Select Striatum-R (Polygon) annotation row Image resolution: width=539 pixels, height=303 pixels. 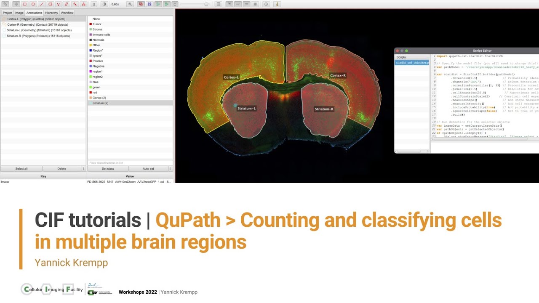pyautogui.click(x=43, y=36)
